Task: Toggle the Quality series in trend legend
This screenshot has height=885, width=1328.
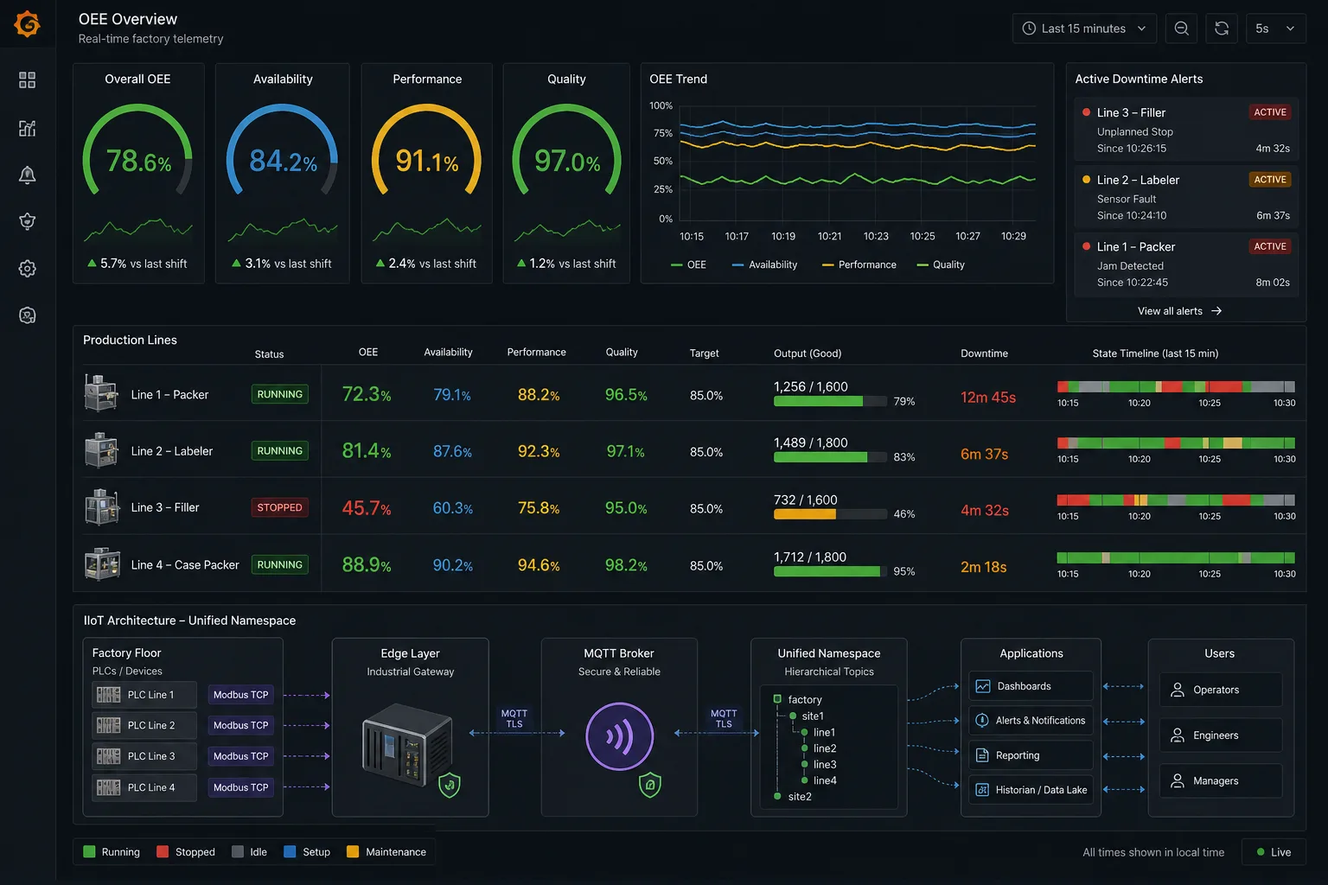Action: (x=941, y=264)
